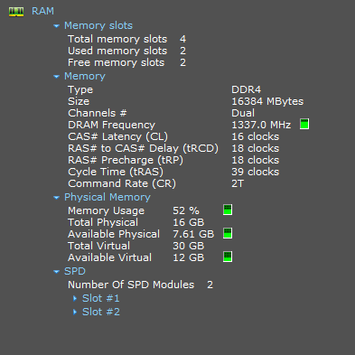Viewport: 355px width, 355px height.
Task: Click the SPD section heading
Action: click(75, 271)
